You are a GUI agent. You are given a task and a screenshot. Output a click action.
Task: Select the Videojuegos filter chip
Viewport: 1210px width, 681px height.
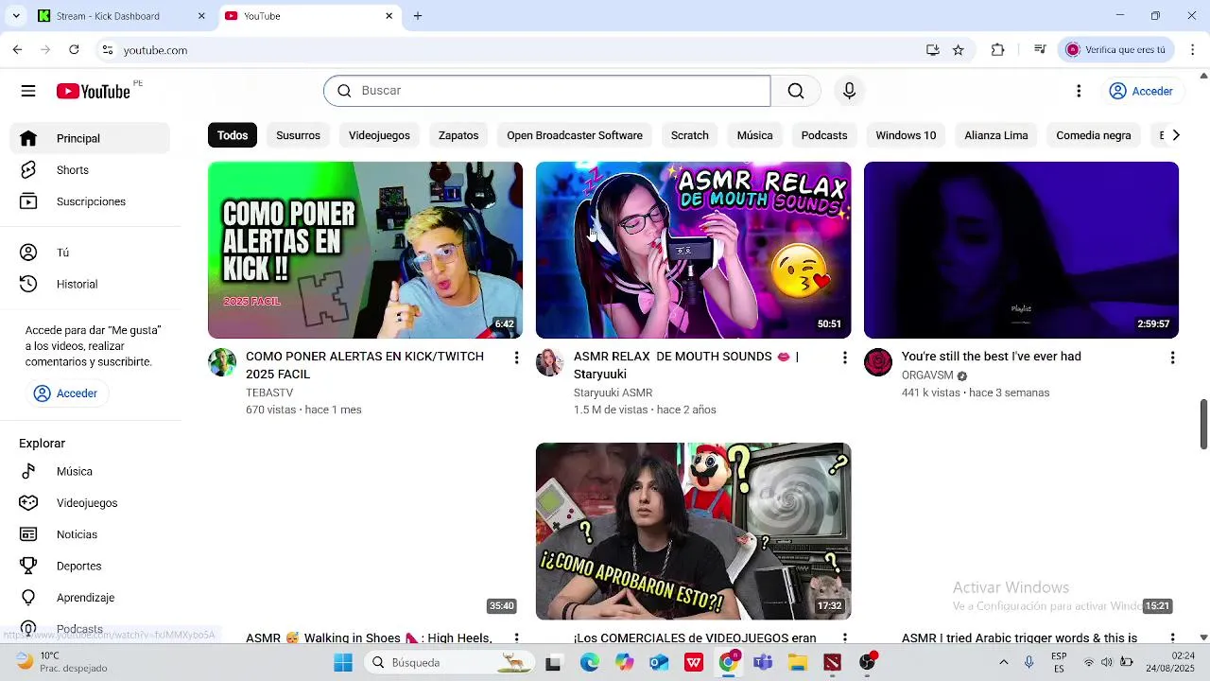pos(379,135)
